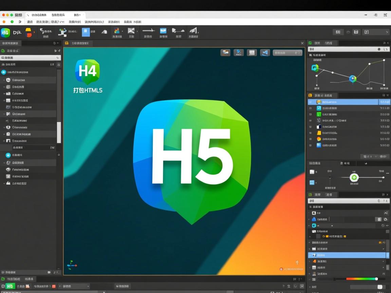Click the green refresh icon in the left sidebar header
The height and width of the screenshot is (293, 391).
3,51
